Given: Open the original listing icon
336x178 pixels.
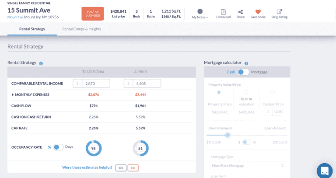Looking at the screenshot, I should tap(280, 12).
